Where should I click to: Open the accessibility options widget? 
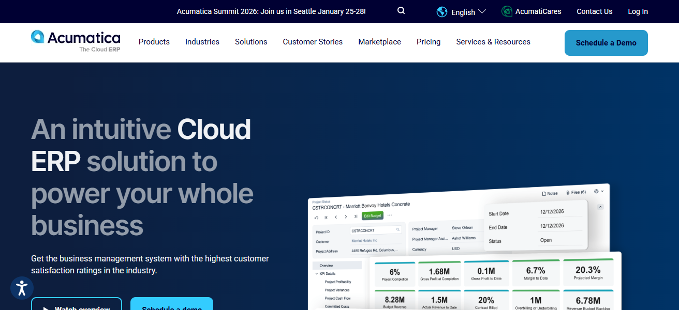coord(22,288)
